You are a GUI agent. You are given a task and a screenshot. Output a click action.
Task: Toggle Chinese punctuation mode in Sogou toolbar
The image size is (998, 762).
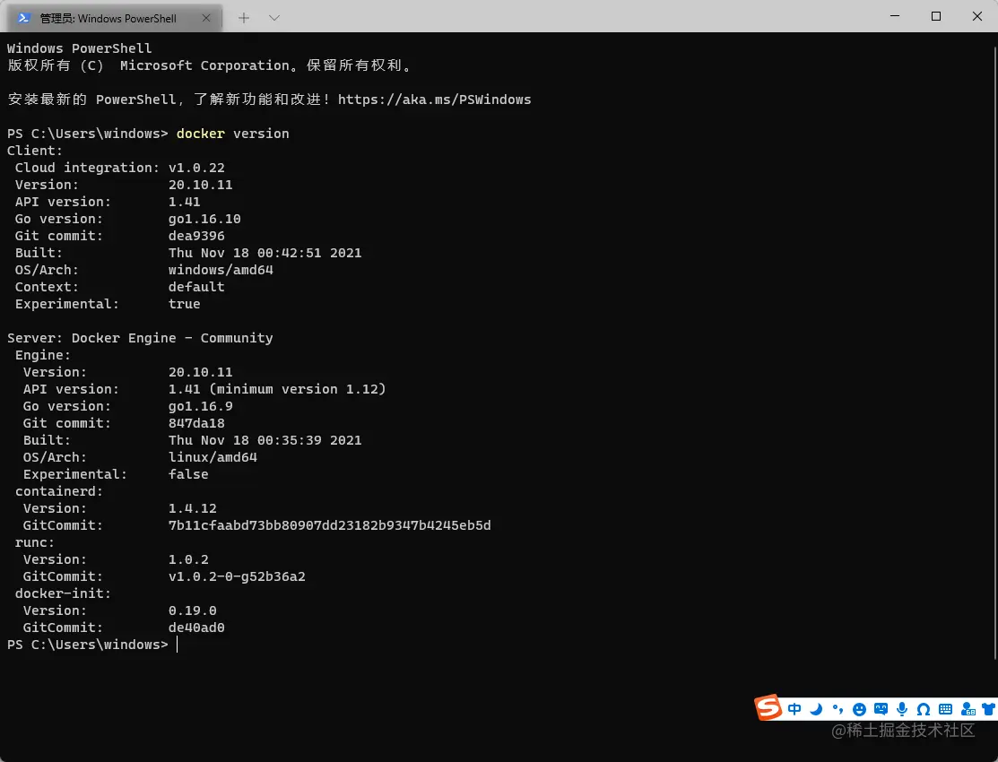coord(837,709)
